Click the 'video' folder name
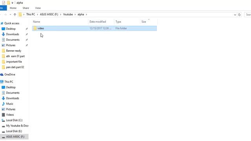 (41, 28)
